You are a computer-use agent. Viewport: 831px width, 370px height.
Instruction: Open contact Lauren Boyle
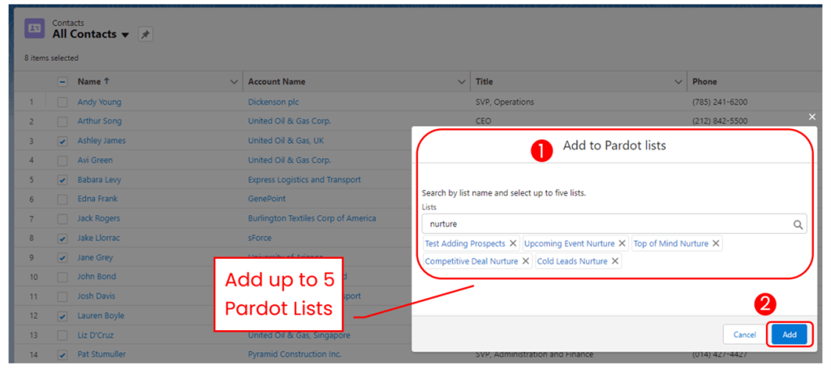101,316
